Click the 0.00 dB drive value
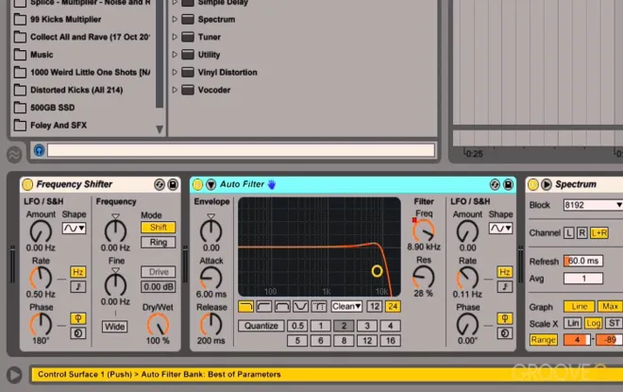The image size is (623, 392). (x=159, y=287)
